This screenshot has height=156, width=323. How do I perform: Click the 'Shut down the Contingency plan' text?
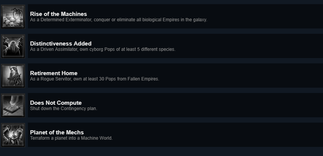[64, 109]
